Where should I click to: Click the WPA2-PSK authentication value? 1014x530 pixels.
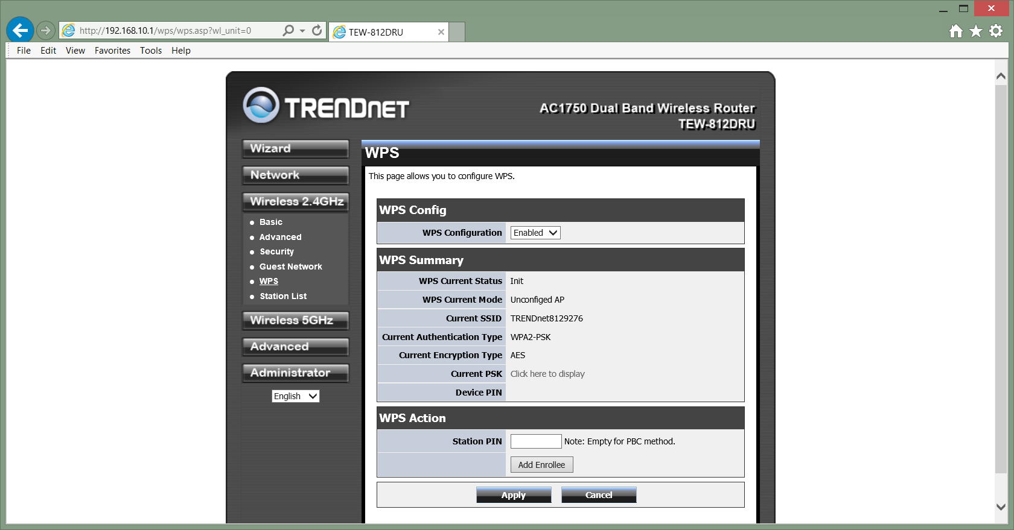pyautogui.click(x=531, y=337)
